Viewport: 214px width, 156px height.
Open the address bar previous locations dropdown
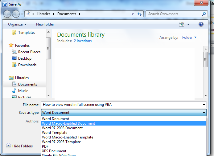[133, 14]
